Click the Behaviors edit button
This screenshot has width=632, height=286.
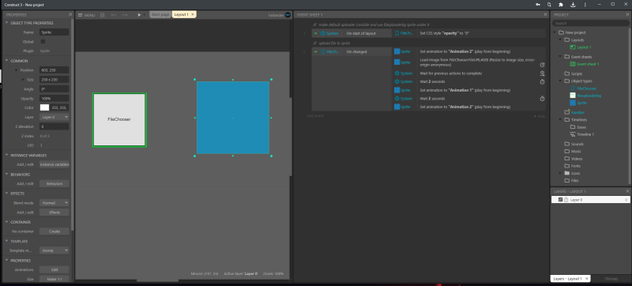[x=54, y=183]
